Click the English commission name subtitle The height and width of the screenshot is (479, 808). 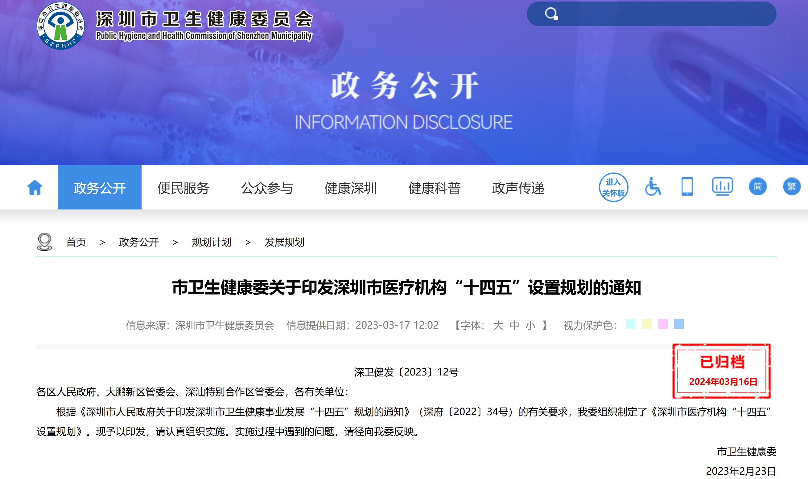[x=204, y=35]
